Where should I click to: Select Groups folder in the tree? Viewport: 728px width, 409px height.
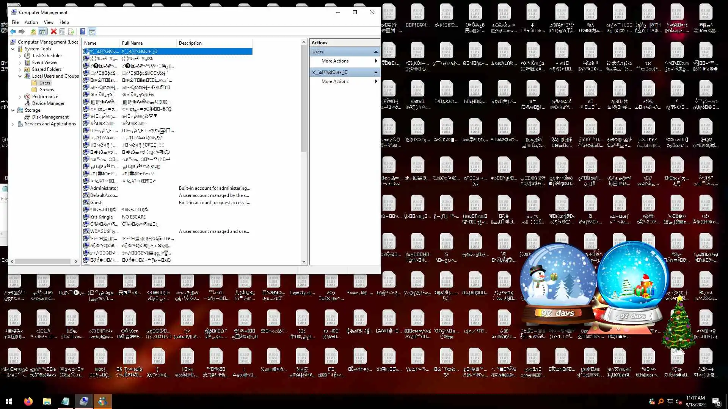[x=46, y=90]
